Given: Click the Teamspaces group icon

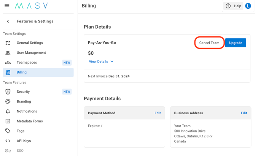Looking at the screenshot, I should click(8, 63).
